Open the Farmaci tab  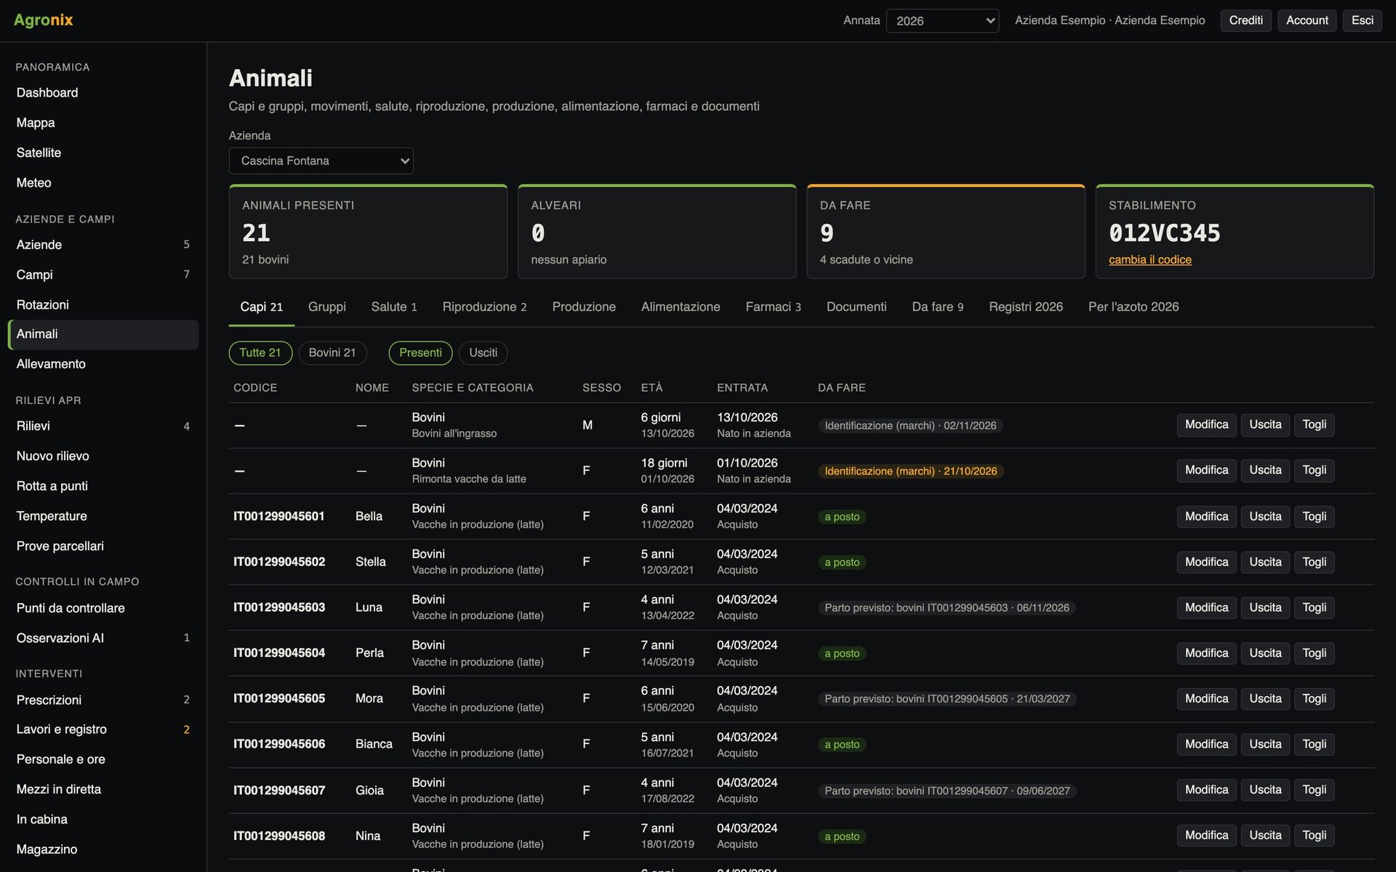pyautogui.click(x=773, y=307)
